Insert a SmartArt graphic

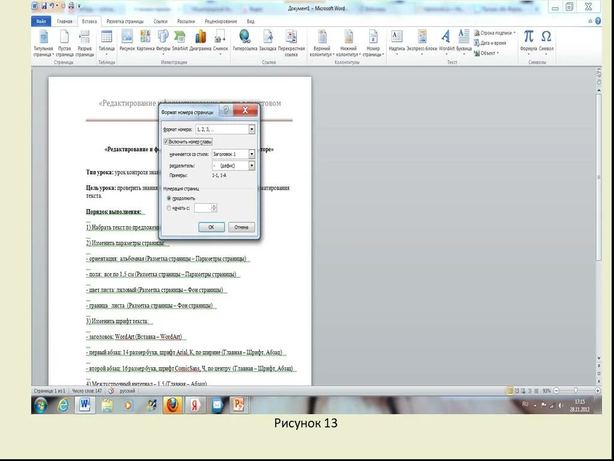point(180,40)
